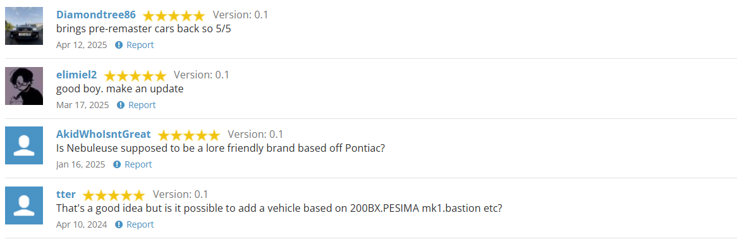This screenshot has width=737, height=239.
Task: Select the Report link under Diamondtree86's review
Action: (140, 45)
